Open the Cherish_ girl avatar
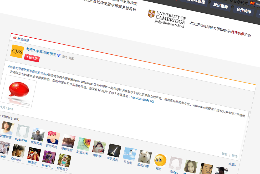Viewport: 260px width, 174px height. pos(19,151)
